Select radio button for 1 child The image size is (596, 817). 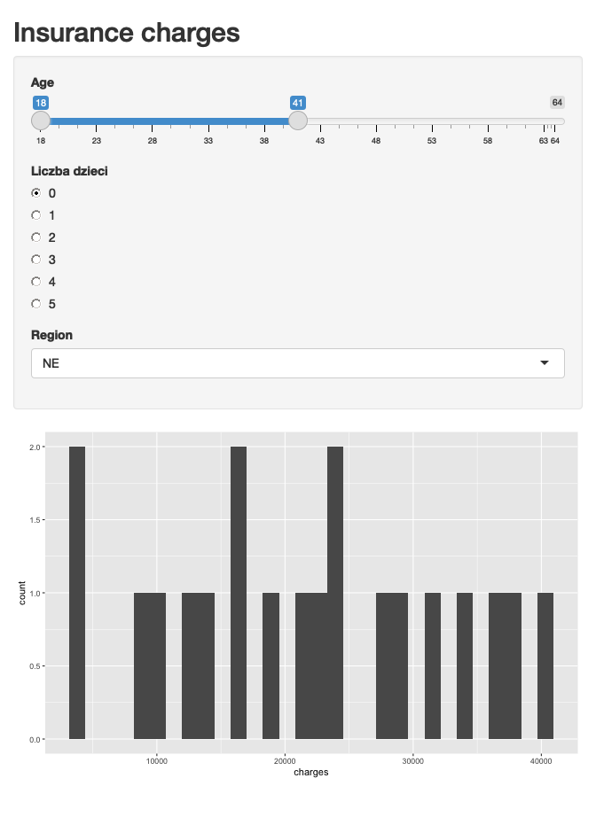(36, 215)
